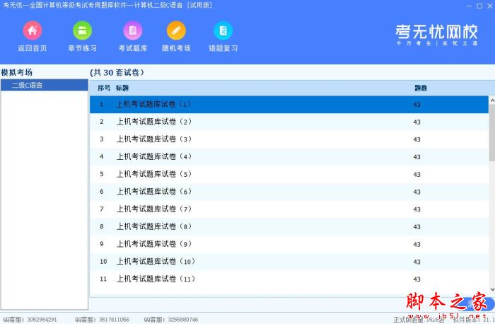495x324 pixels.
Task: Select row 上机考试题库试卷（8）
Action: tap(289, 227)
